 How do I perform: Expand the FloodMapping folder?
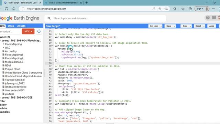3,44
